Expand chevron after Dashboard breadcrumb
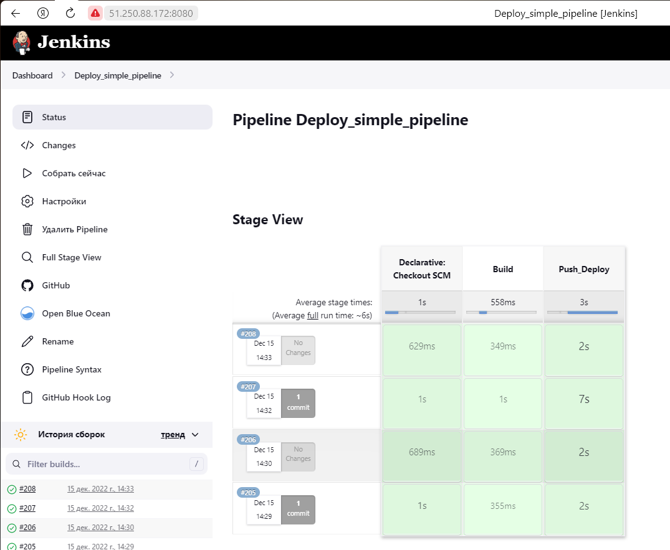This screenshot has height=550, width=670. [64, 75]
